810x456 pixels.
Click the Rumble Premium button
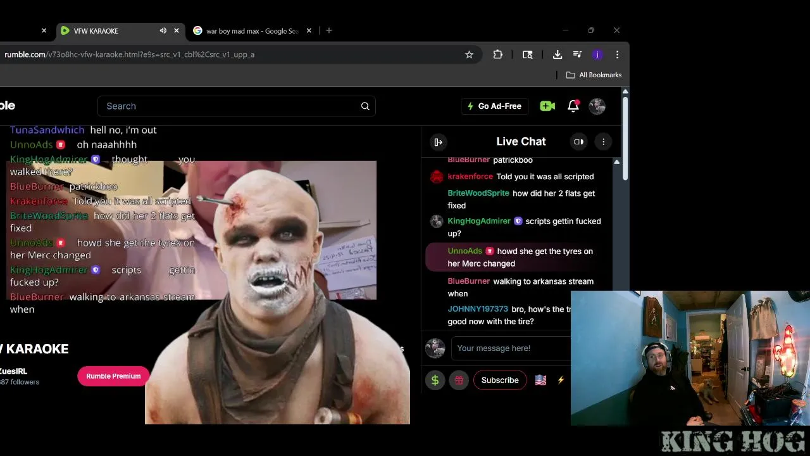pos(113,376)
